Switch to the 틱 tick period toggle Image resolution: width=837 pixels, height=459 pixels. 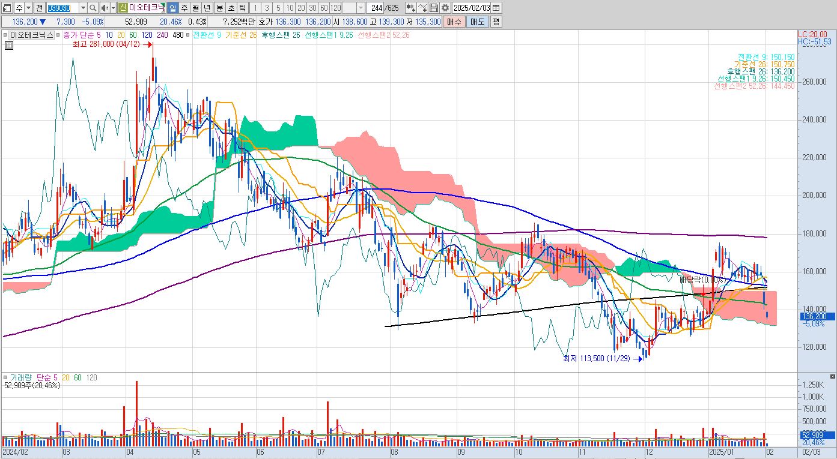click(242, 8)
